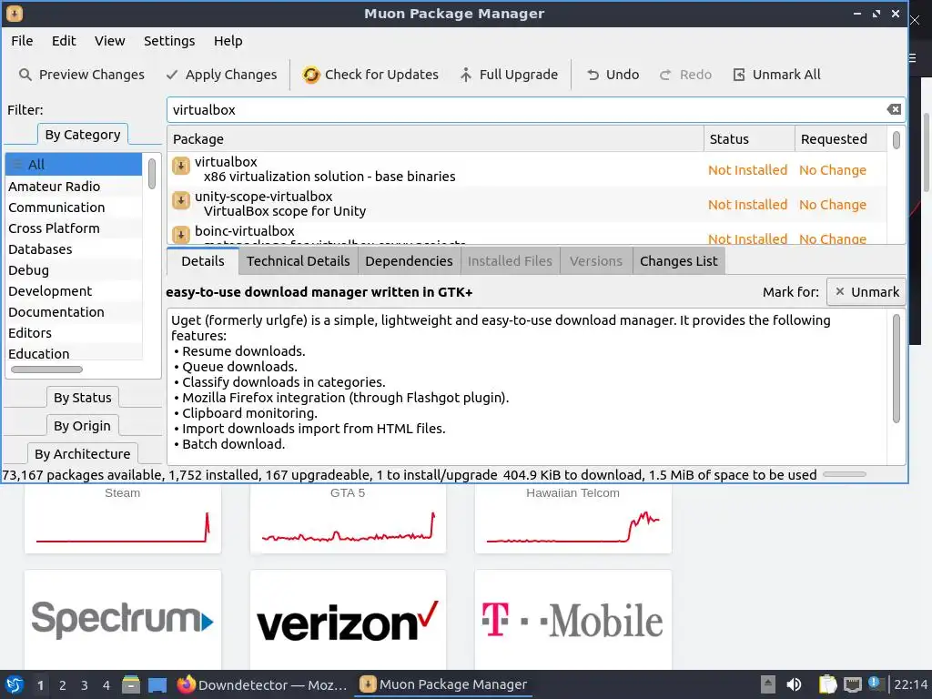Screen dimensions: 932x699
Task: Click the Full Upgrade toolbar button
Action: pyautogui.click(x=509, y=75)
